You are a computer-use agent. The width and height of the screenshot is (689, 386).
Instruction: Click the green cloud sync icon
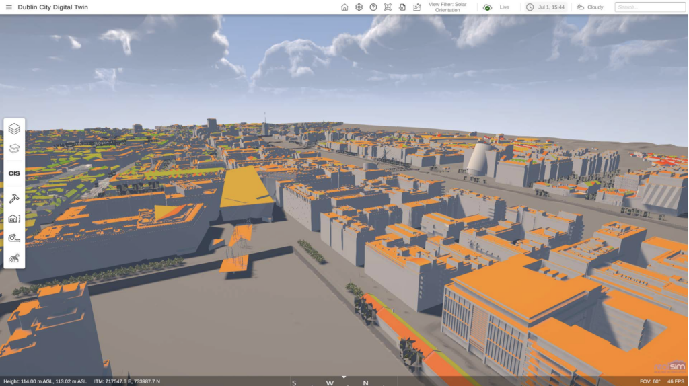tap(487, 7)
